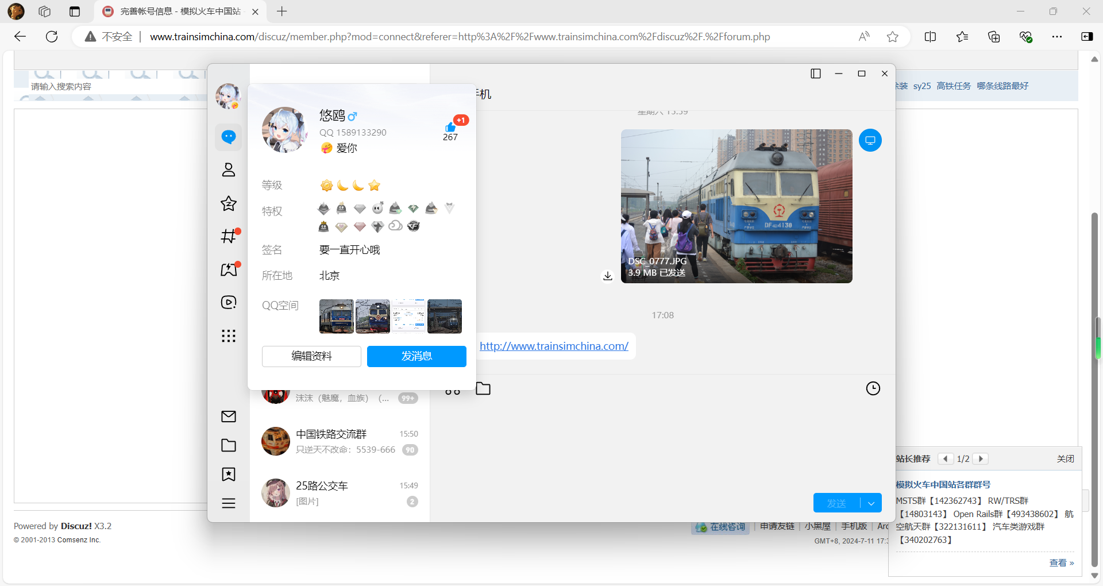Open the QQ video play icon

pyautogui.click(x=229, y=302)
